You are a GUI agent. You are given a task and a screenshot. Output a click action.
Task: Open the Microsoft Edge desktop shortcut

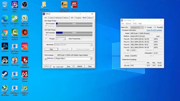click(5, 20)
